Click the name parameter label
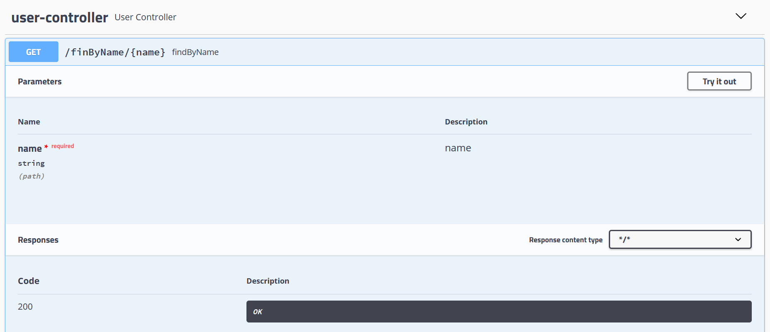The width and height of the screenshot is (770, 332). 30,148
